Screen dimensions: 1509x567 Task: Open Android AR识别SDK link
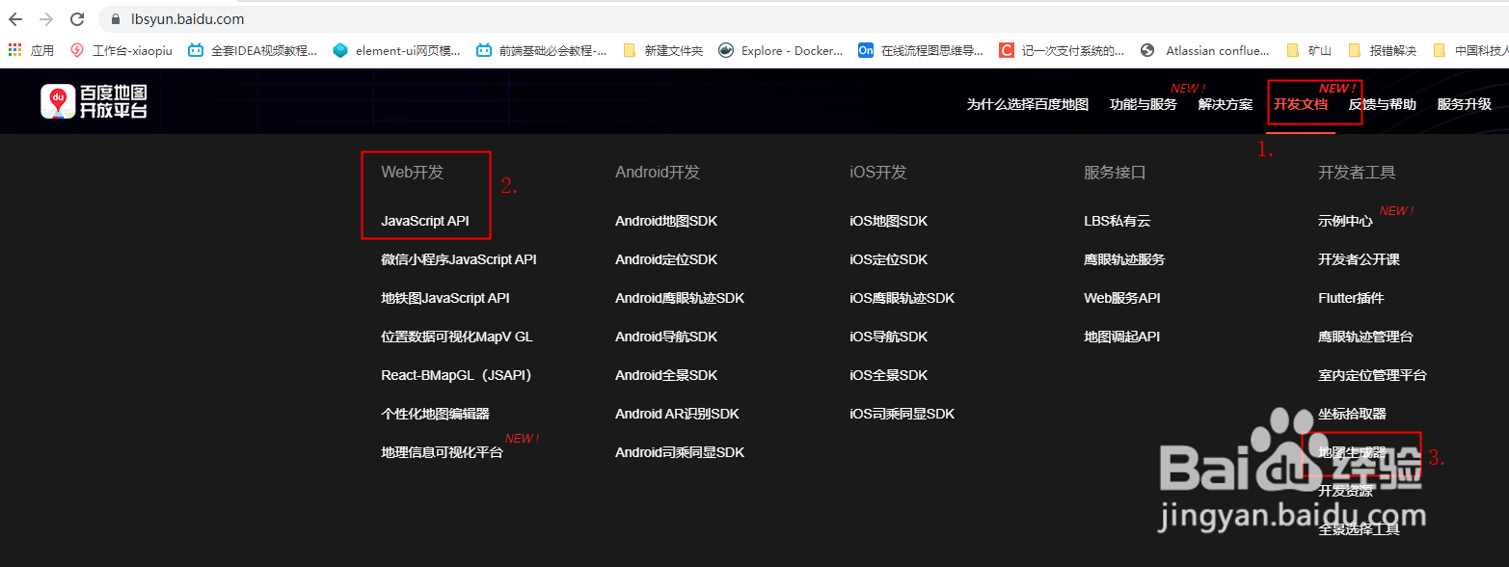(677, 414)
